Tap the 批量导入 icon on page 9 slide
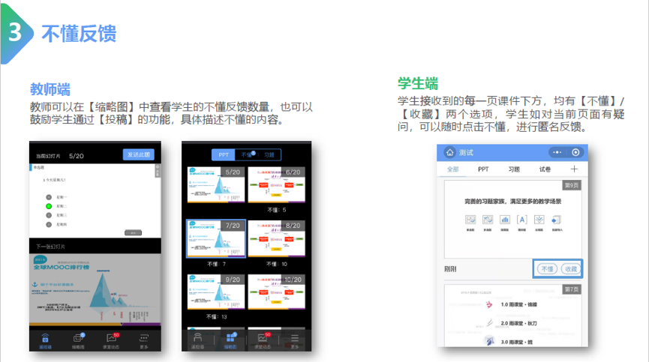Image resolution: width=649 pixels, height=362 pixels. coord(556,220)
